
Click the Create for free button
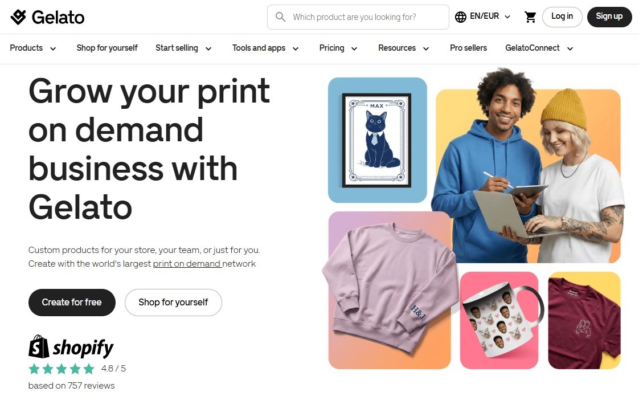(x=72, y=302)
